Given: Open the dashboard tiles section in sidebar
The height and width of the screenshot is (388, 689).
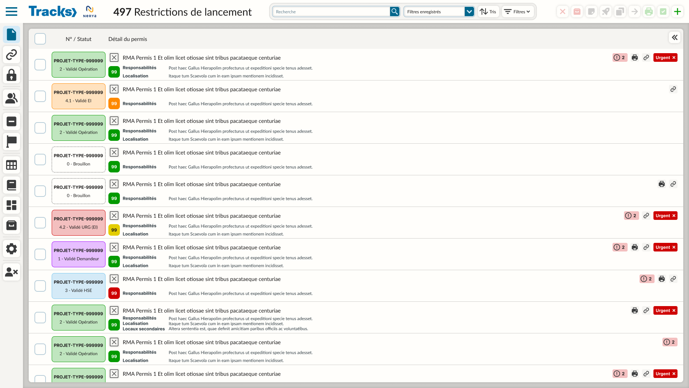Looking at the screenshot, I should pyautogui.click(x=11, y=205).
